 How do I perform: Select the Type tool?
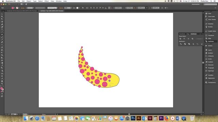click(x=2, y=29)
